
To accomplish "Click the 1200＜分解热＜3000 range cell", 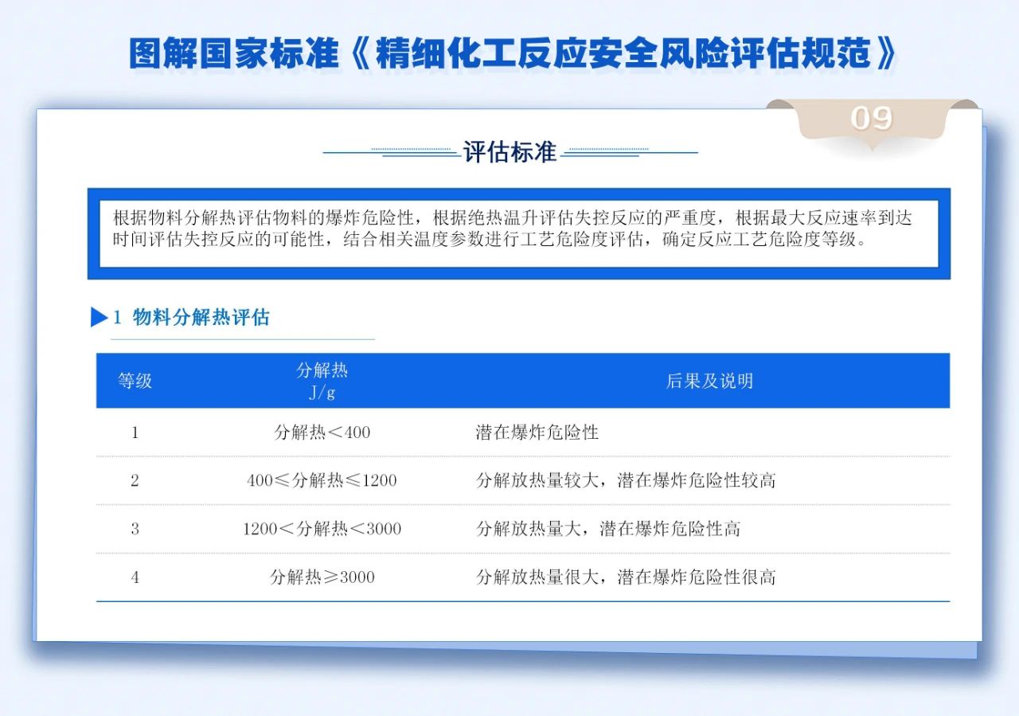I will coord(322,529).
